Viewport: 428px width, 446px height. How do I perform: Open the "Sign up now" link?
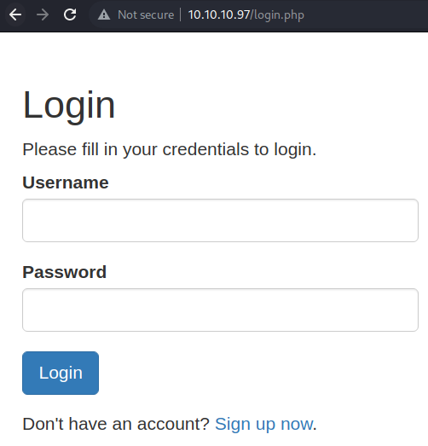point(263,424)
